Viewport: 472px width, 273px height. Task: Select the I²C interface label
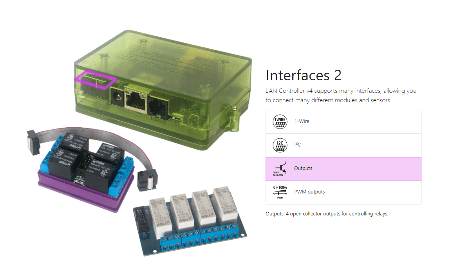[x=298, y=145]
